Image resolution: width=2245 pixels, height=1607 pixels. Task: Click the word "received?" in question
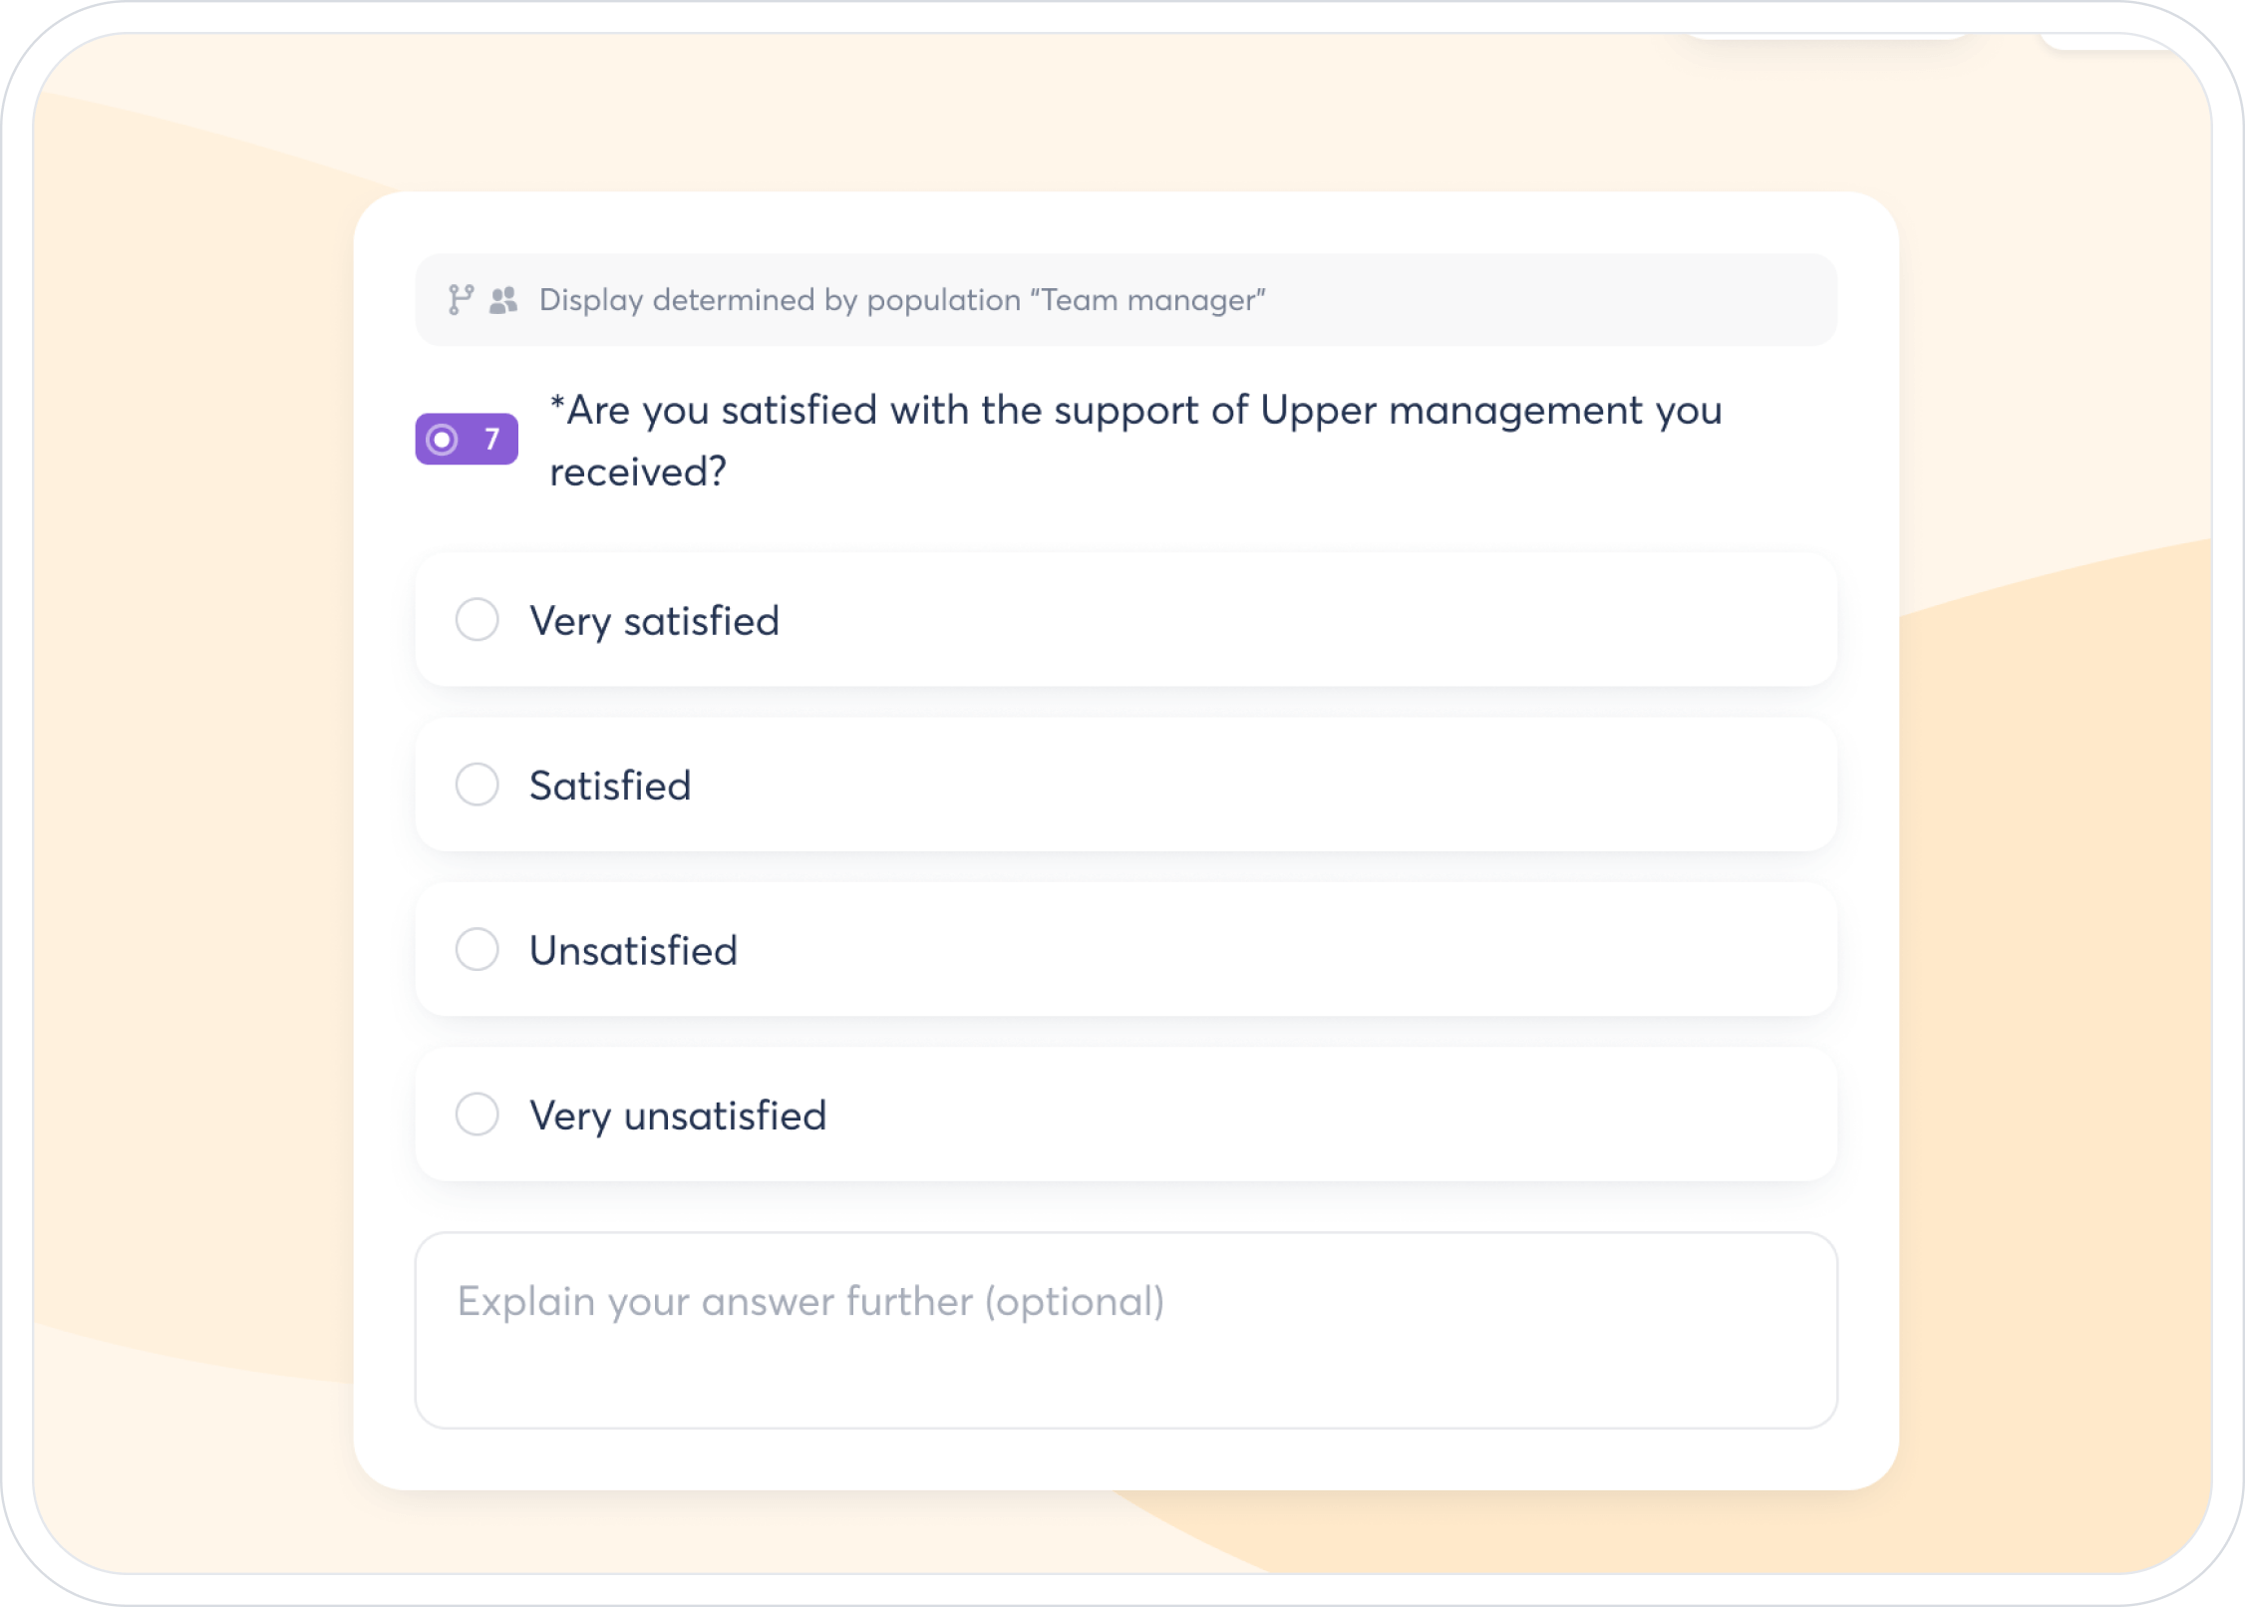point(638,473)
